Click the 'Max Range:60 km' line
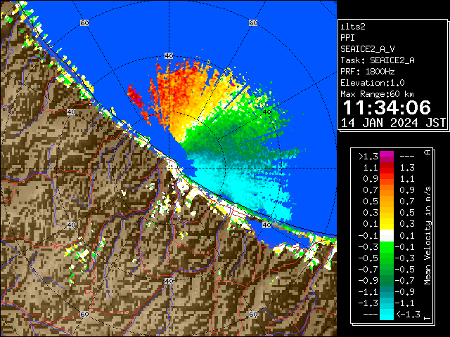Image resolution: width=450 pixels, height=337 pixels. click(378, 94)
